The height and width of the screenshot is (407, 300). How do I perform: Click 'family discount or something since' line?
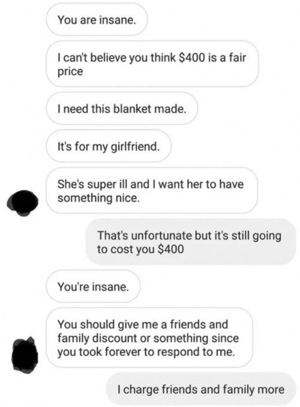pos(148,338)
